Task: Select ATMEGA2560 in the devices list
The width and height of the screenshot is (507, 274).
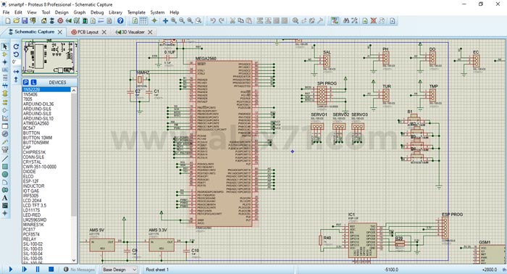Action: [36, 123]
